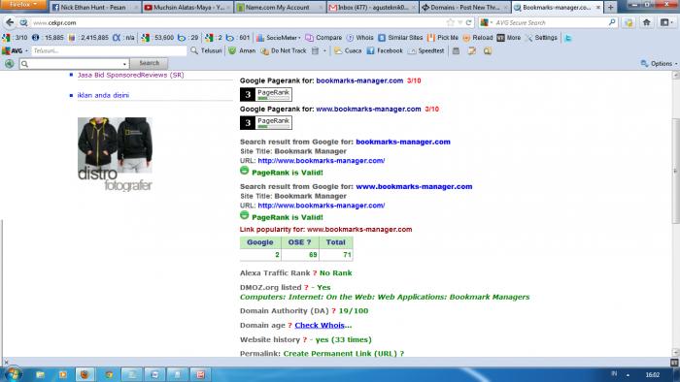This screenshot has height=382, width=680.
Task: Bookmark this page with the star icon
Action: point(451,22)
